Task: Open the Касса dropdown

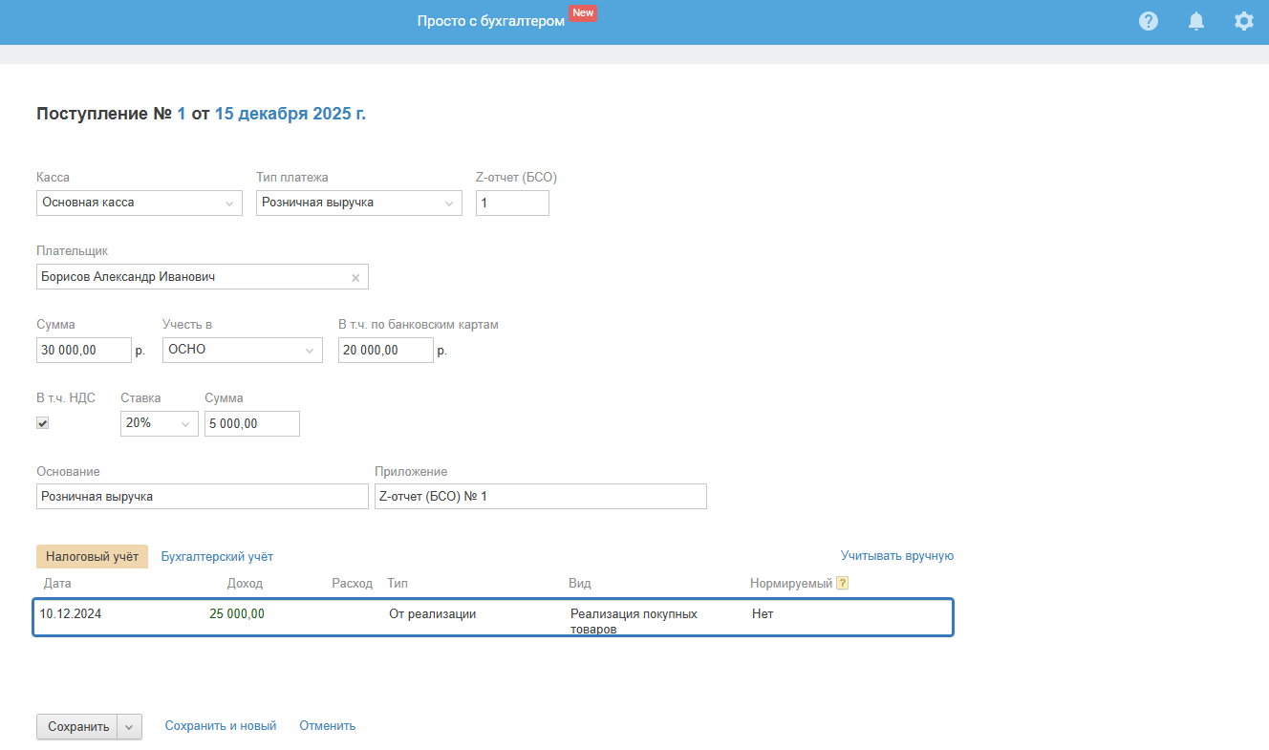Action: point(140,203)
